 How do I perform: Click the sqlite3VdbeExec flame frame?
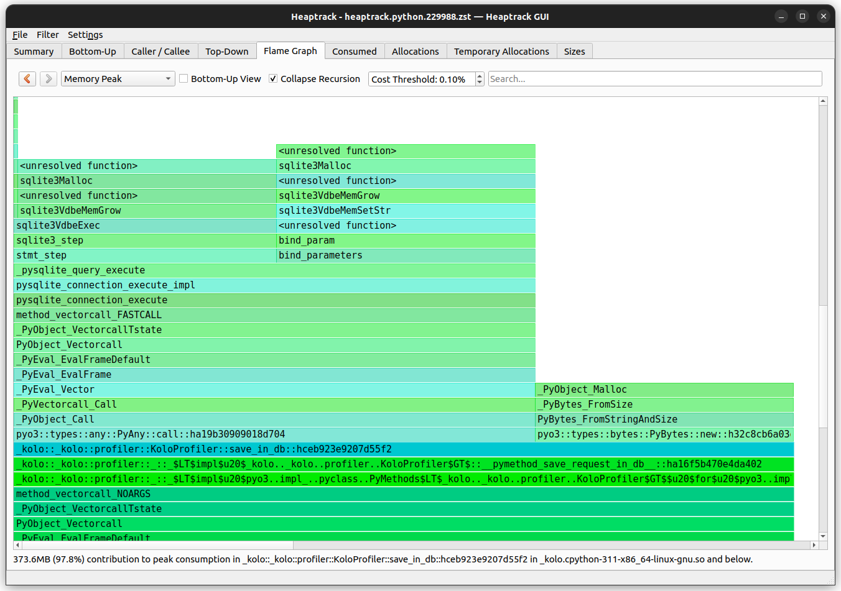tap(145, 226)
